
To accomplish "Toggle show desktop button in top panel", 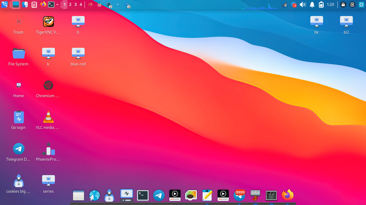I will 16,4.
